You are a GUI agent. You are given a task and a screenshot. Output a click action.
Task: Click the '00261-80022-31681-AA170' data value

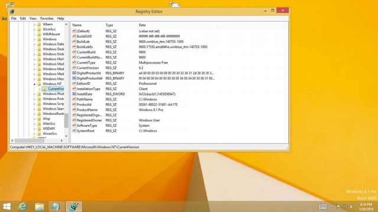158,105
